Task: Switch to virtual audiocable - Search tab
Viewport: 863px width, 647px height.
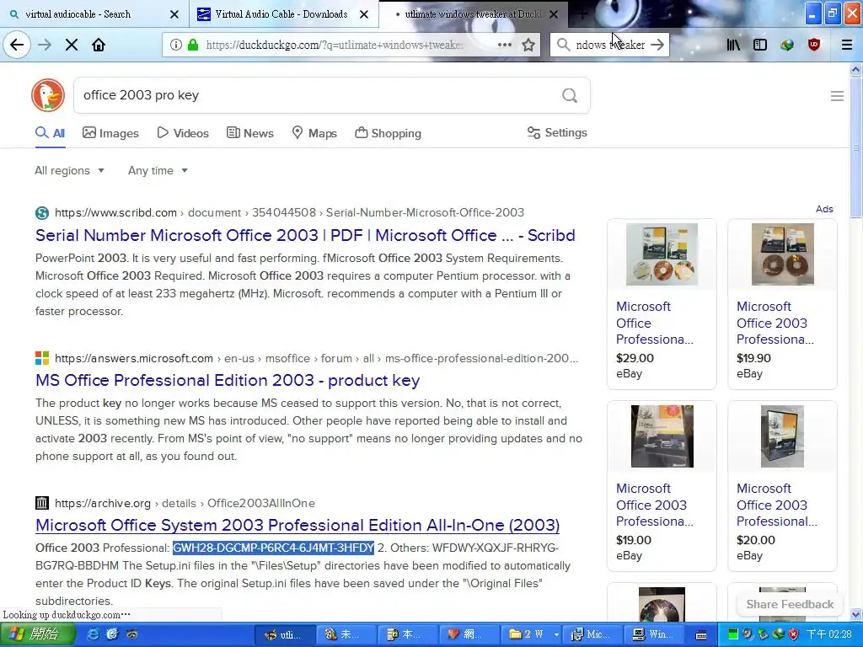Action: click(x=78, y=14)
